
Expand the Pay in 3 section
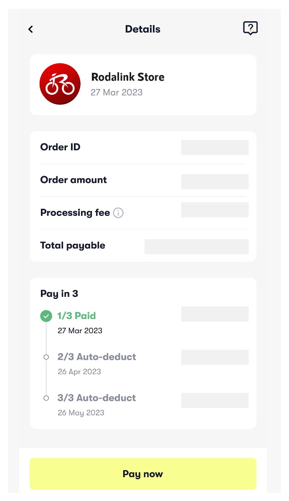tap(59, 294)
